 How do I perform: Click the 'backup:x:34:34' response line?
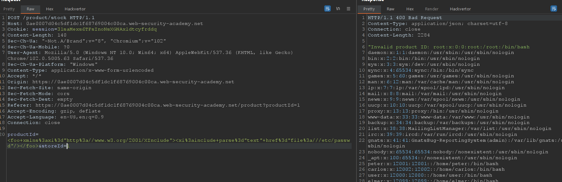coord(449,123)
